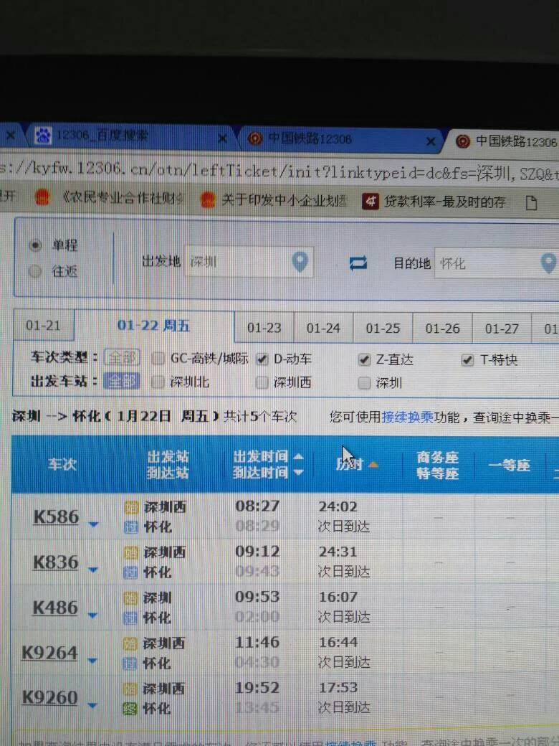The height and width of the screenshot is (746, 559).
Task: Click the 始 origin icon in K836 row
Action: pyautogui.click(x=130, y=553)
